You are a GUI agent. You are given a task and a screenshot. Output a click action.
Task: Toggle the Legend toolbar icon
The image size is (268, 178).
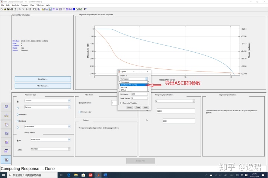[x=34, y=9]
